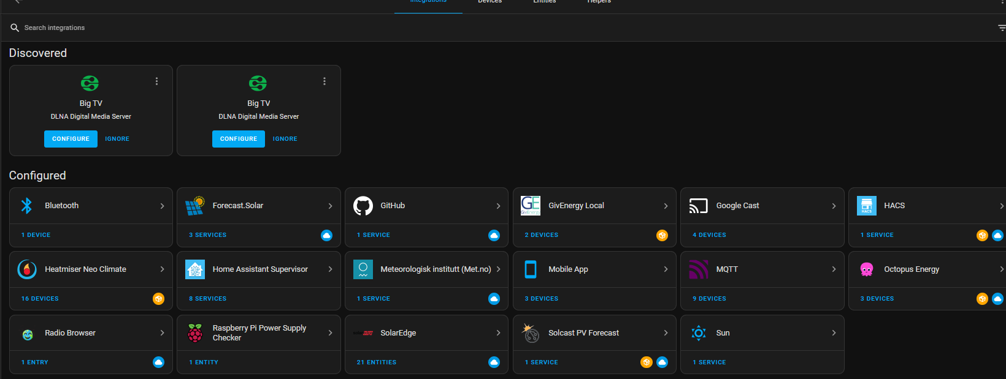Open the Bluetooth integration icon
The image size is (1006, 379).
pyautogui.click(x=26, y=206)
